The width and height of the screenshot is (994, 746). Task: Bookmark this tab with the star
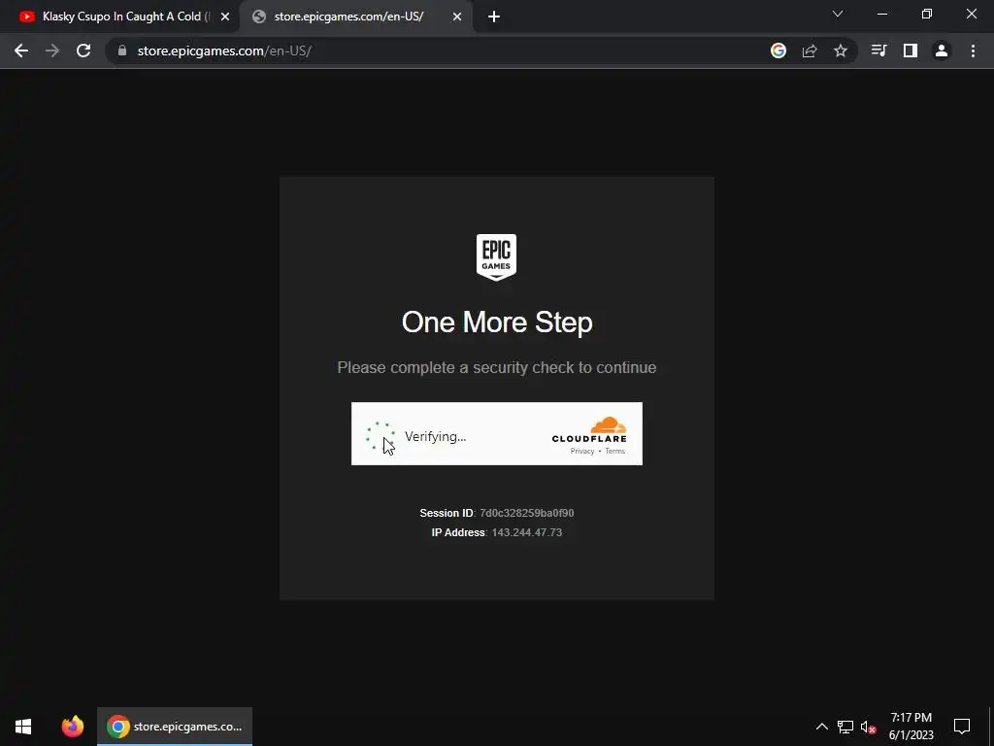841,51
